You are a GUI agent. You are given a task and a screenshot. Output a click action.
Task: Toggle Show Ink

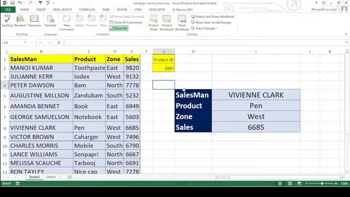coord(119,28)
